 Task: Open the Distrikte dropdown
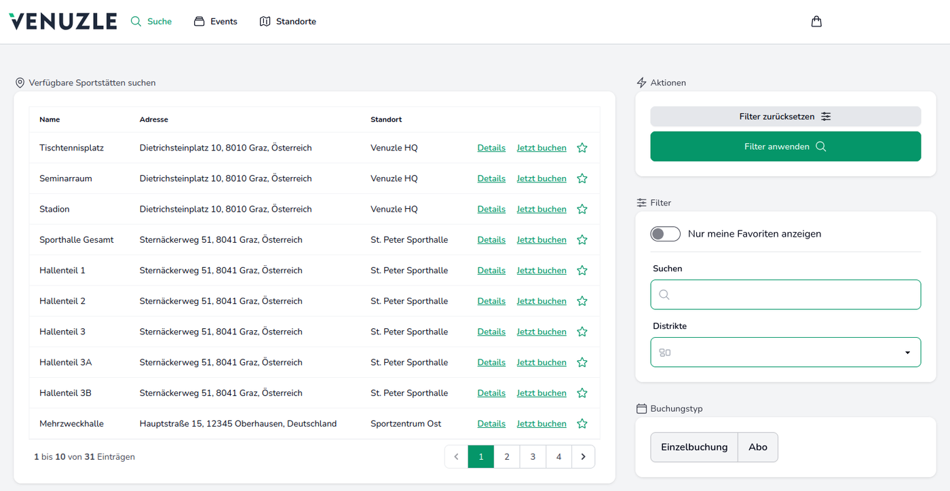coord(785,353)
